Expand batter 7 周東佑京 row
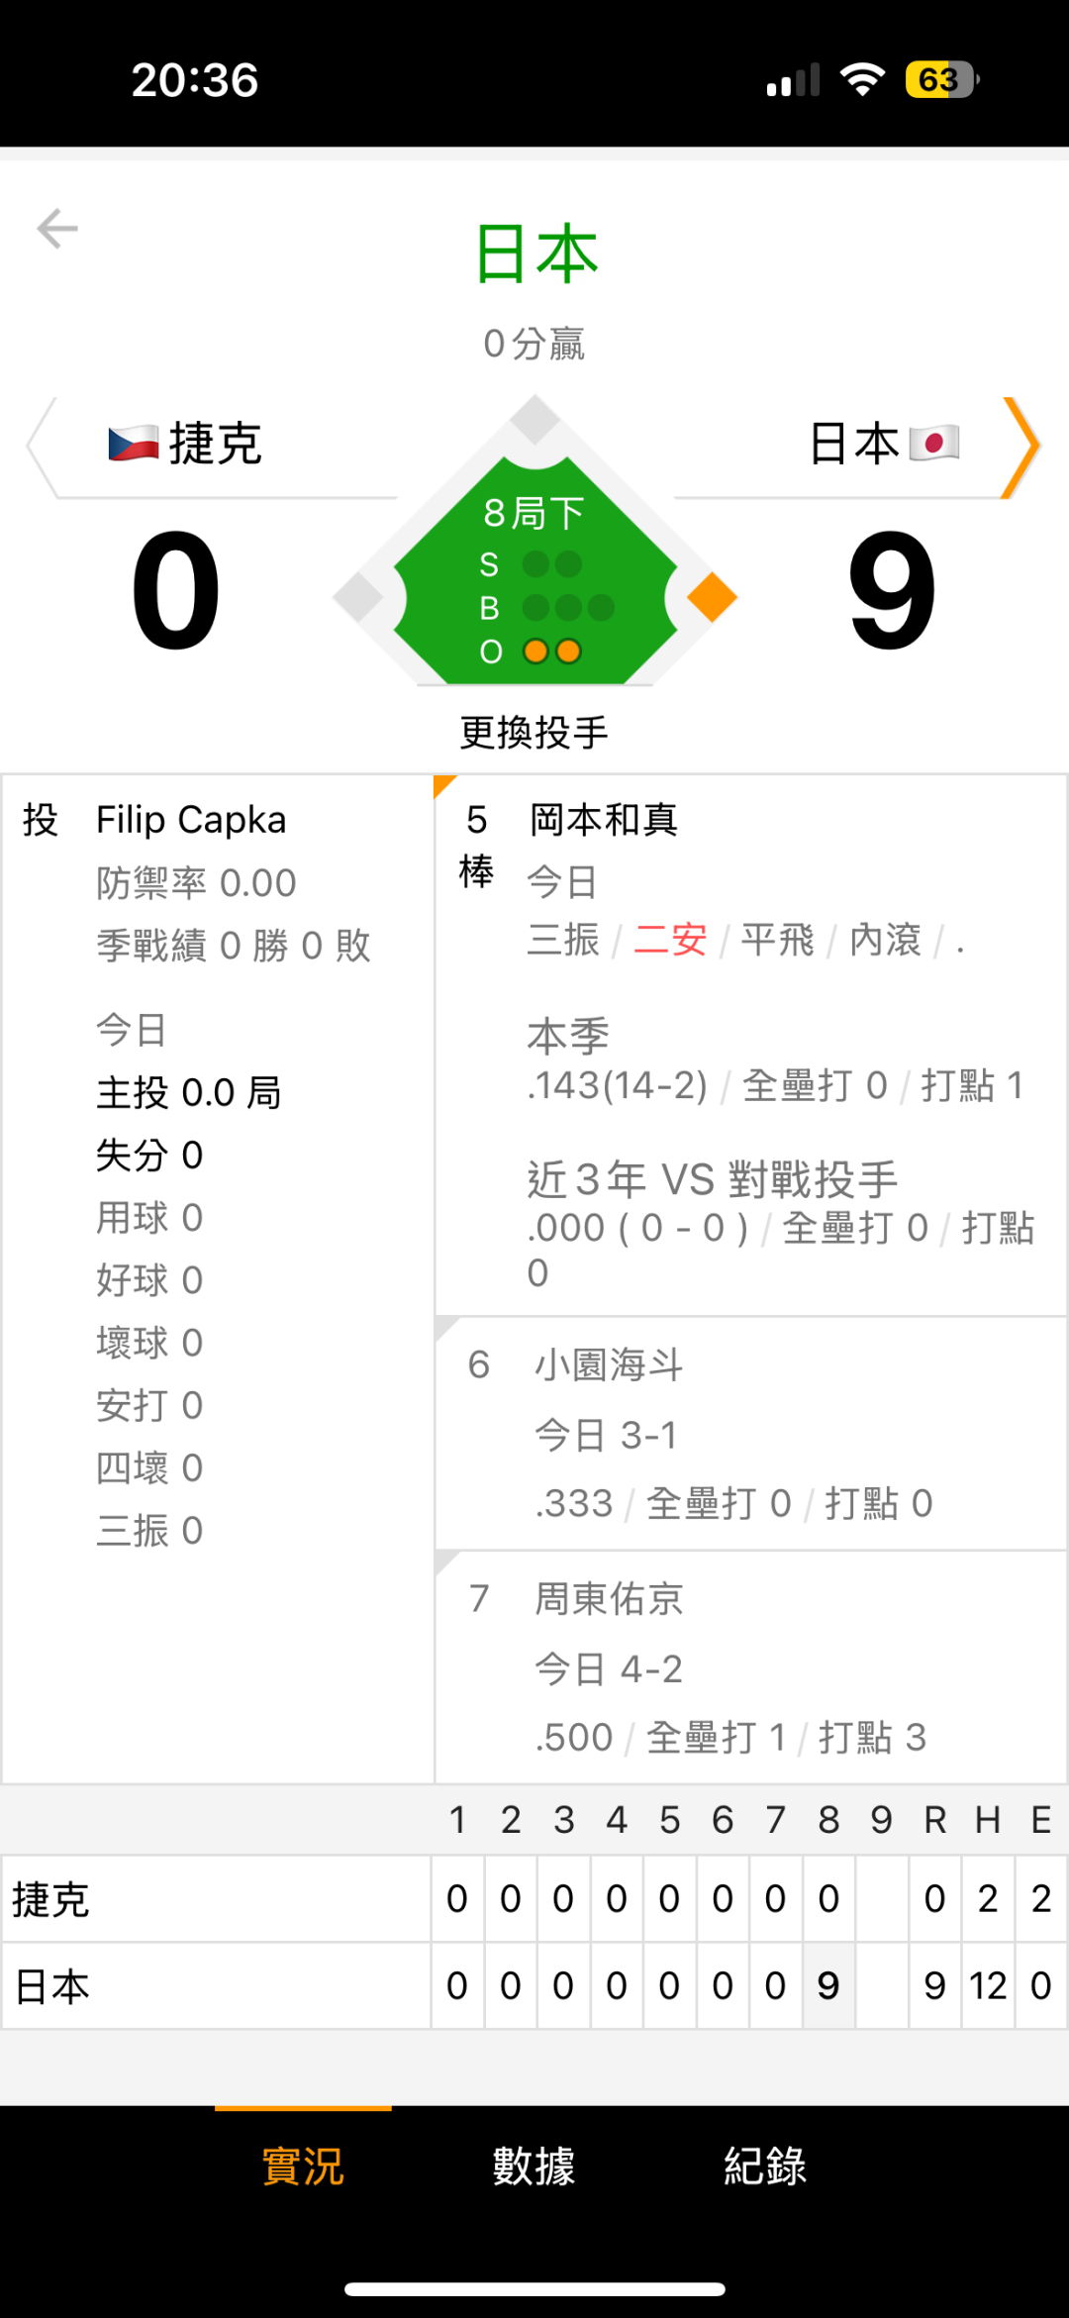This screenshot has height=2318, width=1069. click(750, 1667)
